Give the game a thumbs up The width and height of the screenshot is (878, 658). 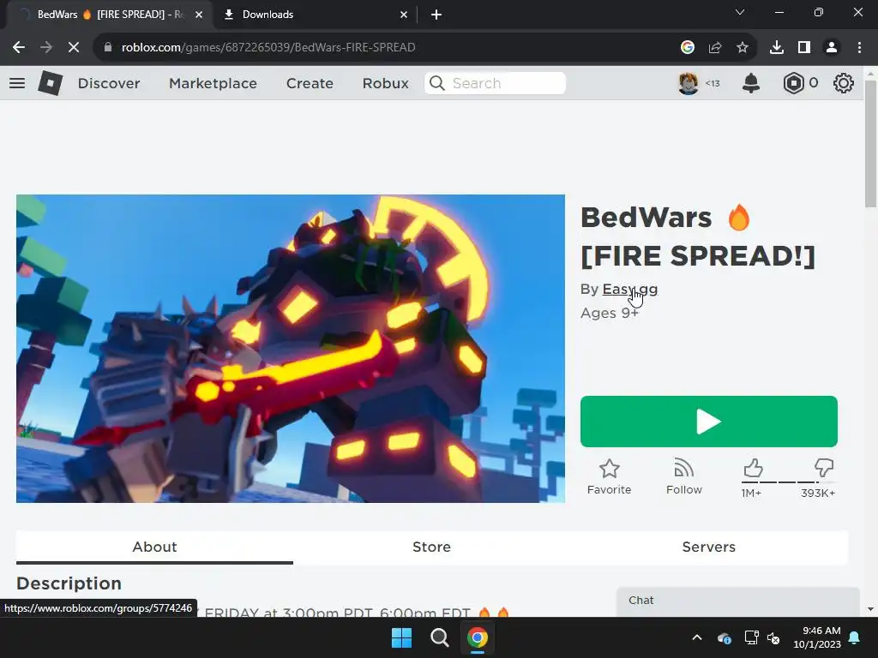point(753,468)
